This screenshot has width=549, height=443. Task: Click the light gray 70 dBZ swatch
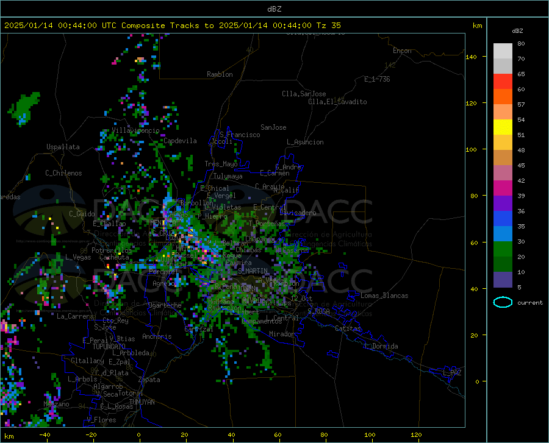click(x=503, y=51)
